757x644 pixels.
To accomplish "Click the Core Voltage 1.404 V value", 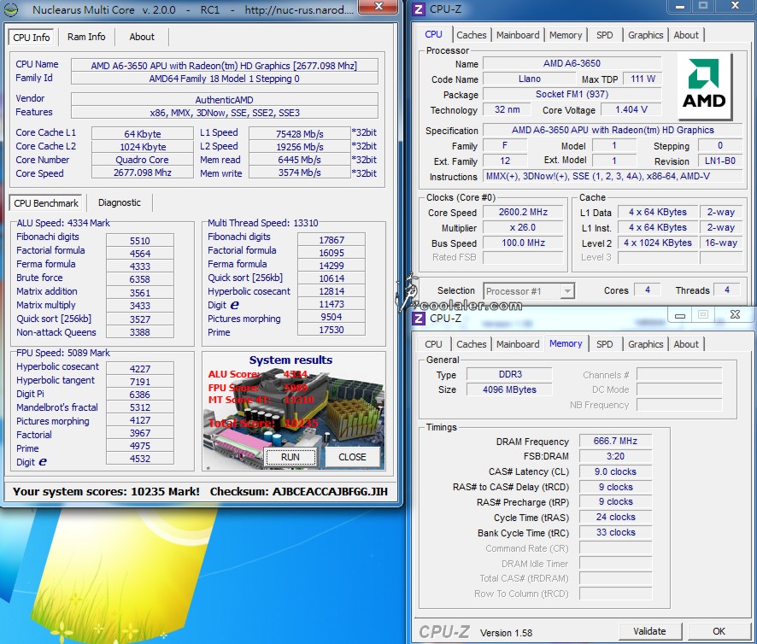I will [631, 109].
